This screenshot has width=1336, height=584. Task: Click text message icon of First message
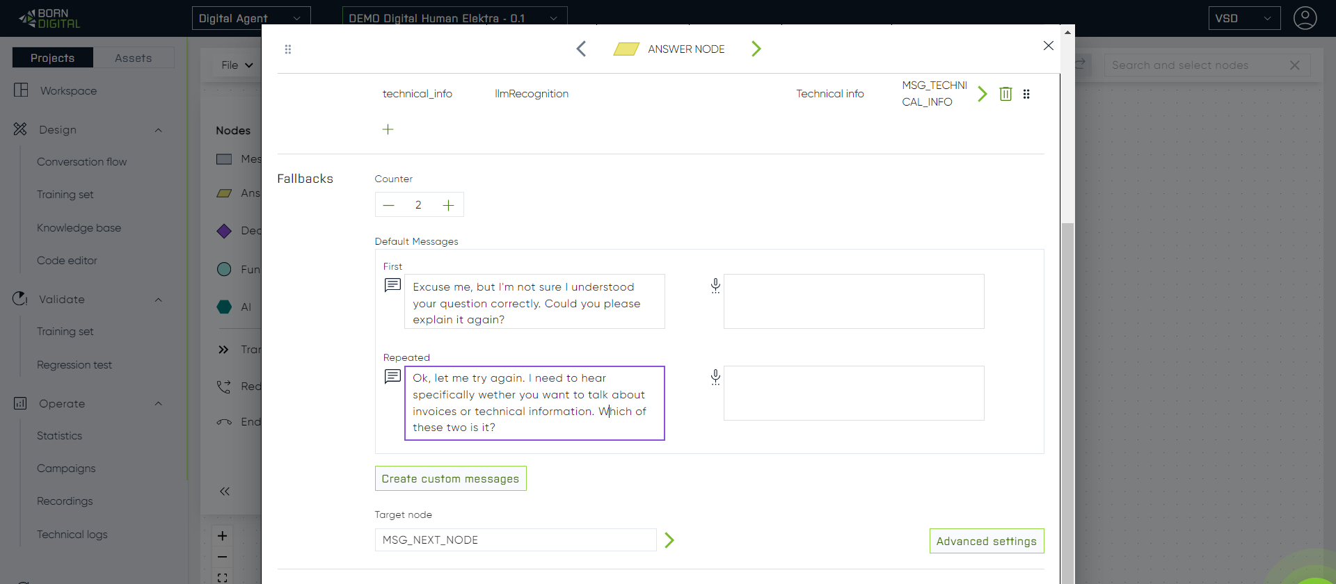pyautogui.click(x=392, y=285)
